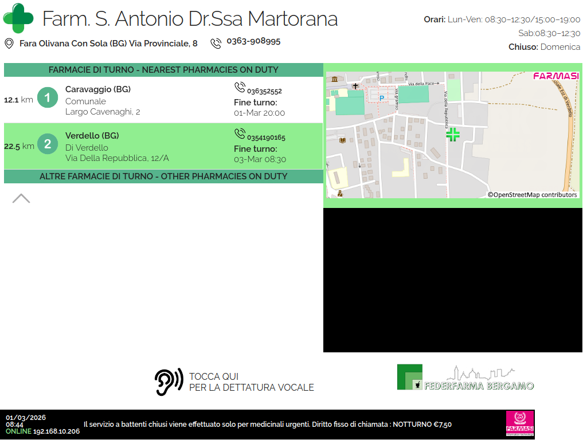Click the blue parking P icon on map

pos(382,98)
